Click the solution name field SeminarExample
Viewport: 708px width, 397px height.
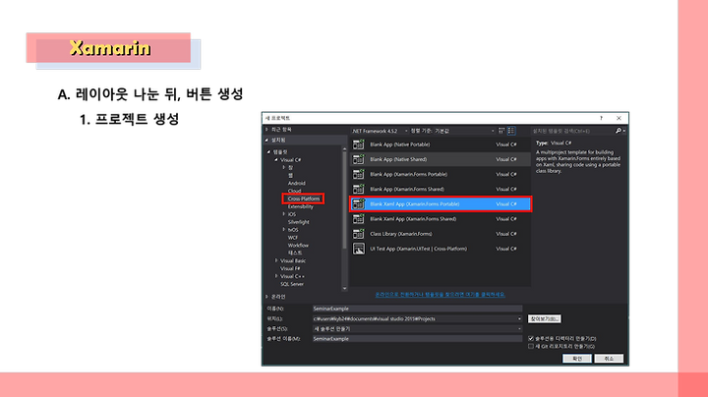(x=417, y=339)
